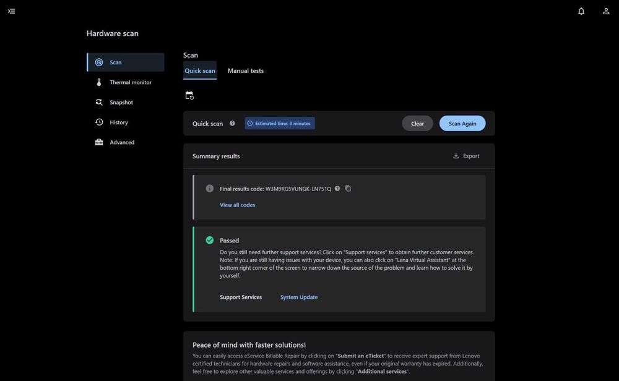Open Thermal monitor section
Image resolution: width=619 pixels, height=381 pixels.
tap(126, 82)
